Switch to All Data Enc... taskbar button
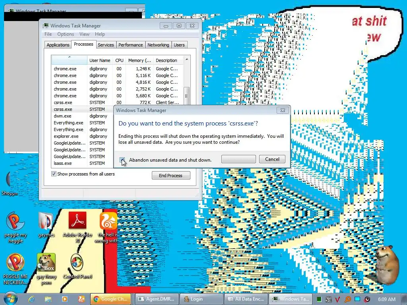407x305 pixels. point(246,299)
